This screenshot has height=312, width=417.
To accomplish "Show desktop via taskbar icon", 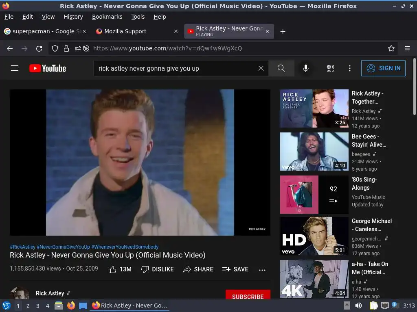I will coord(83,306).
